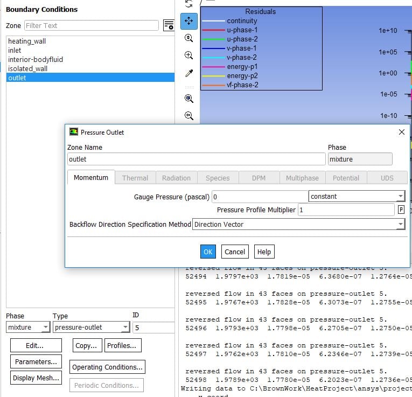Click the fit to window magnifier icon
This screenshot has width=412, height=397.
(188, 99)
